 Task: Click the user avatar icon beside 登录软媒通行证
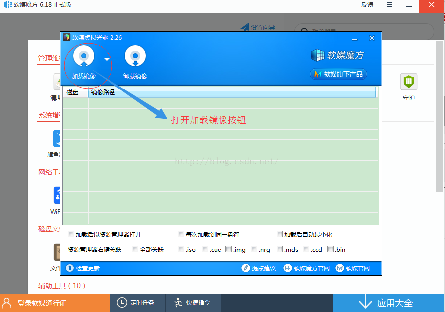7,303
